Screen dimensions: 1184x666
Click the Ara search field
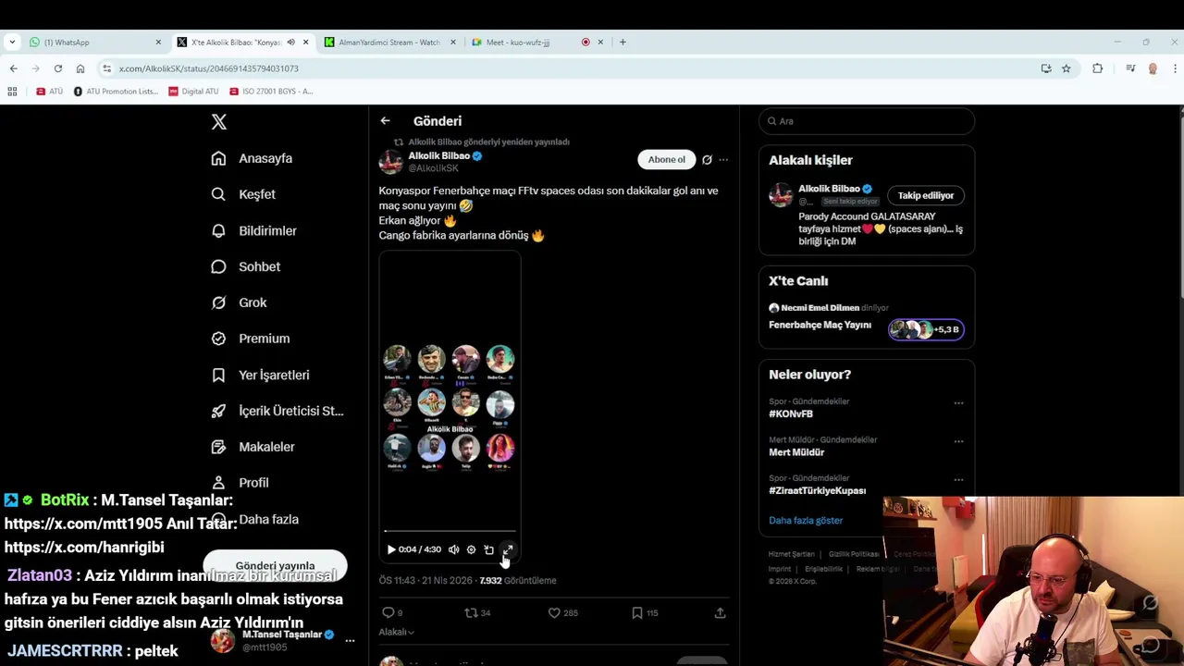(867, 121)
